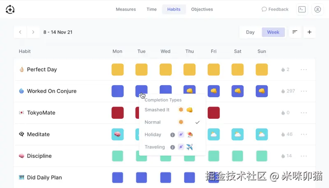Toggle TokyoMate red square for Monday
The width and height of the screenshot is (329, 188).
tap(118, 113)
